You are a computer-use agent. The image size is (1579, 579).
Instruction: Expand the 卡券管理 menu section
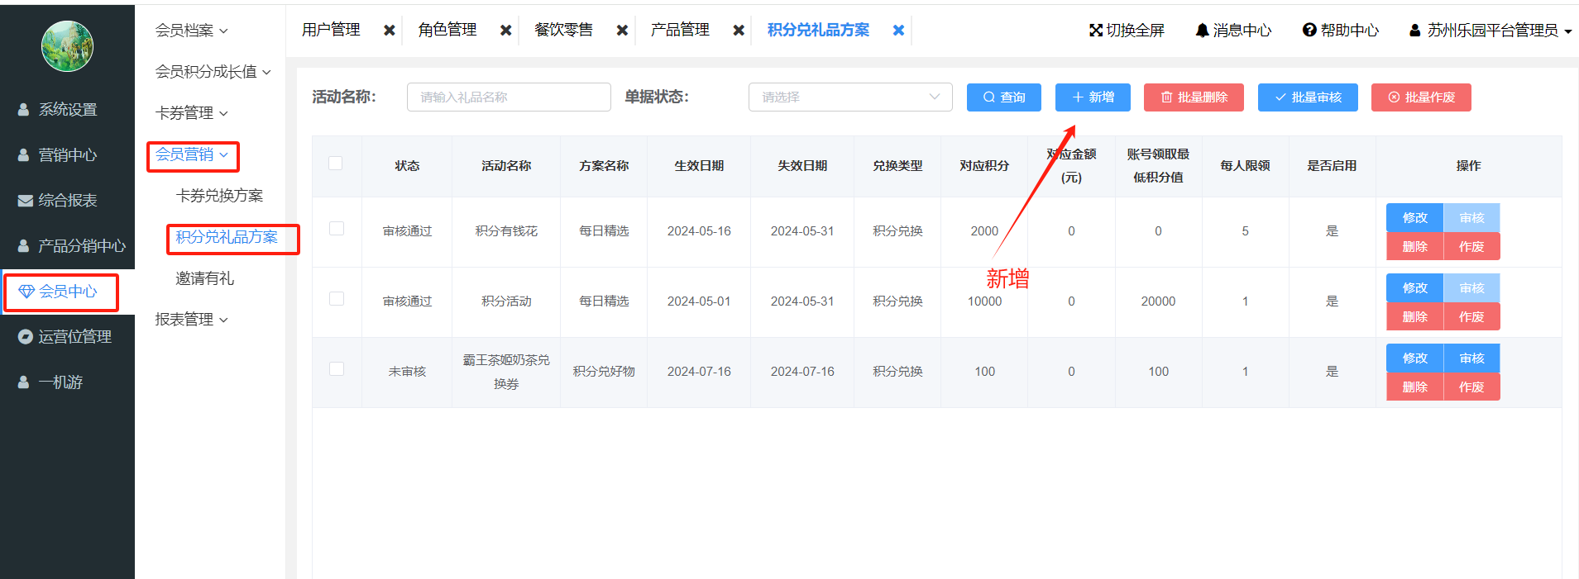[191, 113]
